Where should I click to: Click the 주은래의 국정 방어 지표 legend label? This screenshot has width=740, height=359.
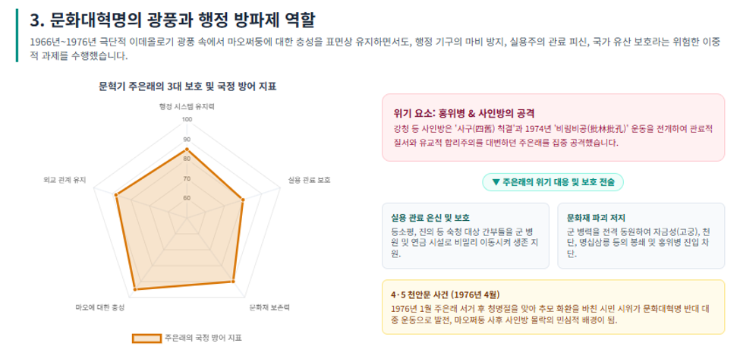(203, 338)
